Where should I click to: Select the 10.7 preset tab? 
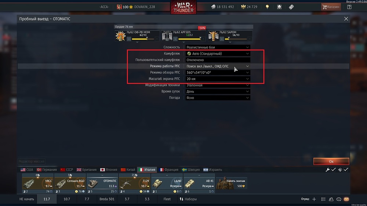[x=67, y=199]
